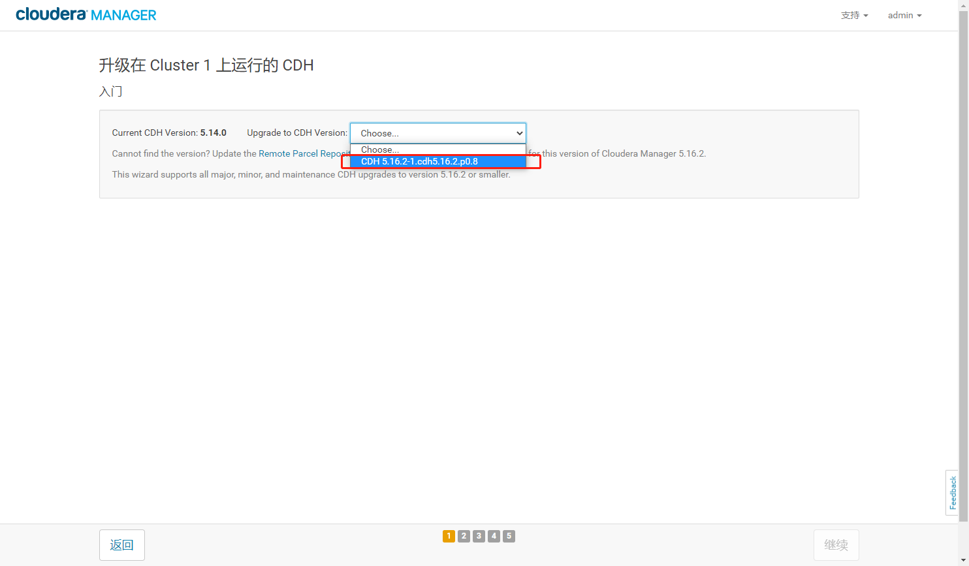
Task: Go to wizard step 2
Action: coord(464,536)
